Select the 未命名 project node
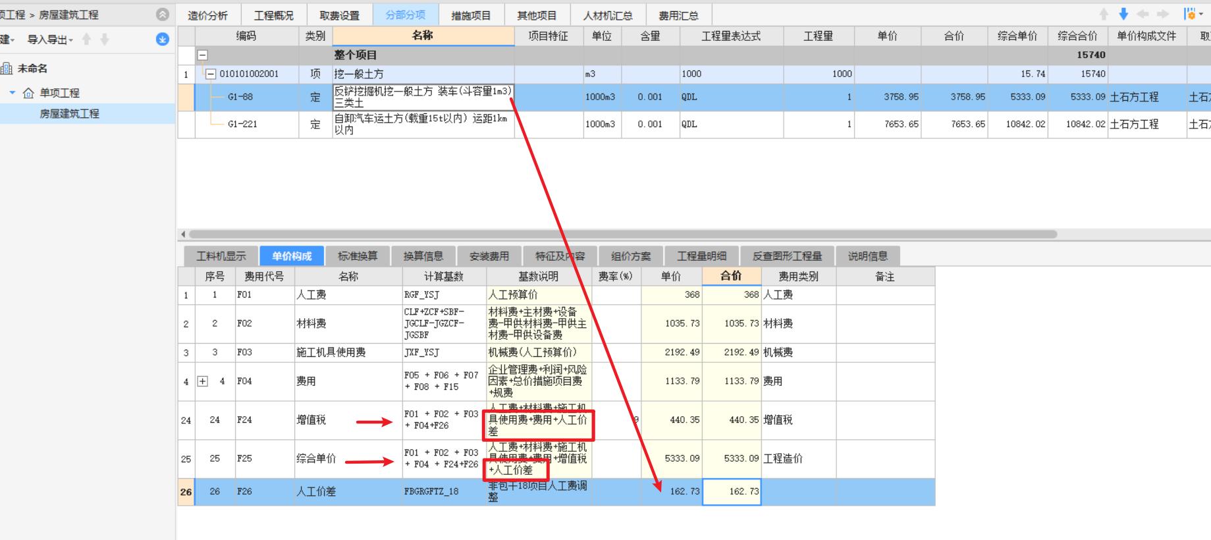This screenshot has width=1211, height=540. [x=32, y=68]
